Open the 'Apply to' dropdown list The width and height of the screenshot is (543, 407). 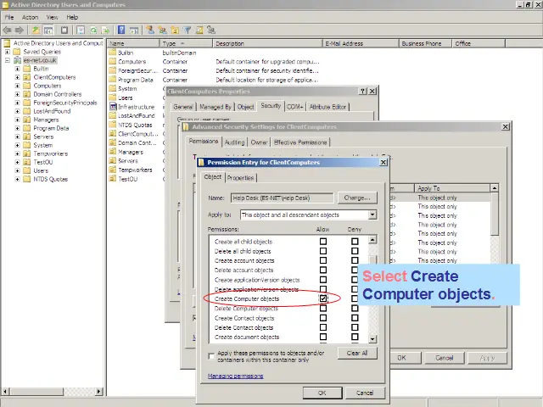[x=372, y=215]
